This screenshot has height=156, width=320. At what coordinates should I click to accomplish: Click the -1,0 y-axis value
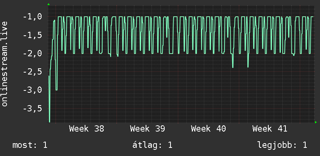pyautogui.click(x=33, y=17)
